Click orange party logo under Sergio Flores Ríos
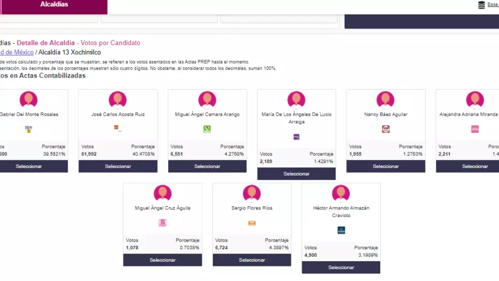Screen dimensions: 499x281 252,223
